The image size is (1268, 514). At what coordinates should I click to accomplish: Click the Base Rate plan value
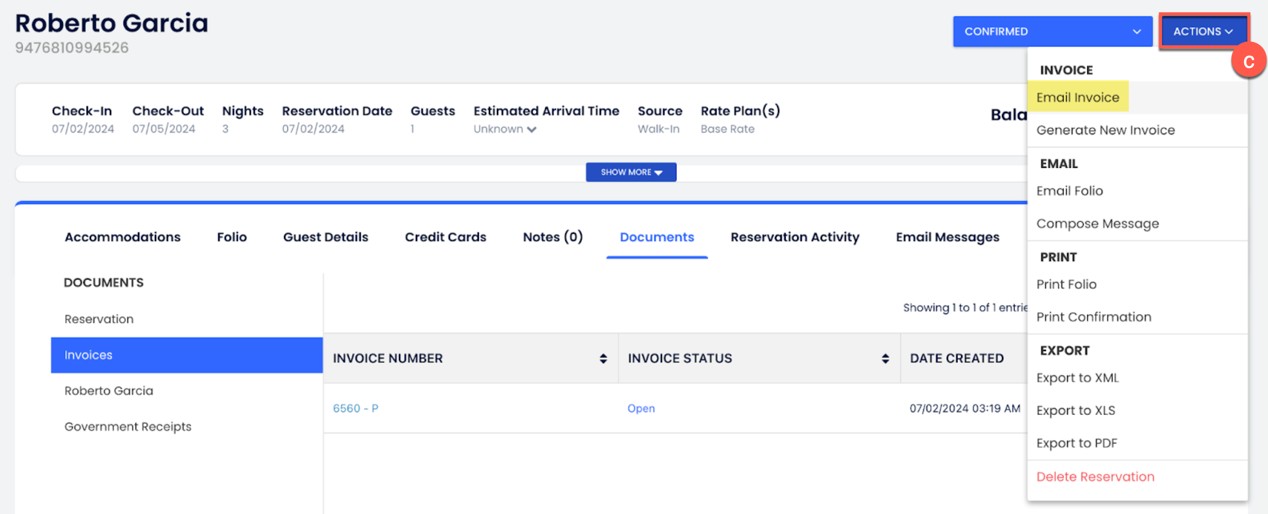[728, 129]
